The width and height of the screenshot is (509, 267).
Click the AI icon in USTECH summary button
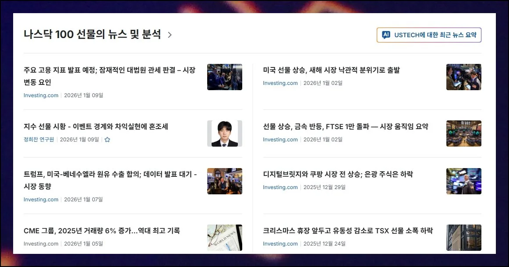click(x=386, y=35)
